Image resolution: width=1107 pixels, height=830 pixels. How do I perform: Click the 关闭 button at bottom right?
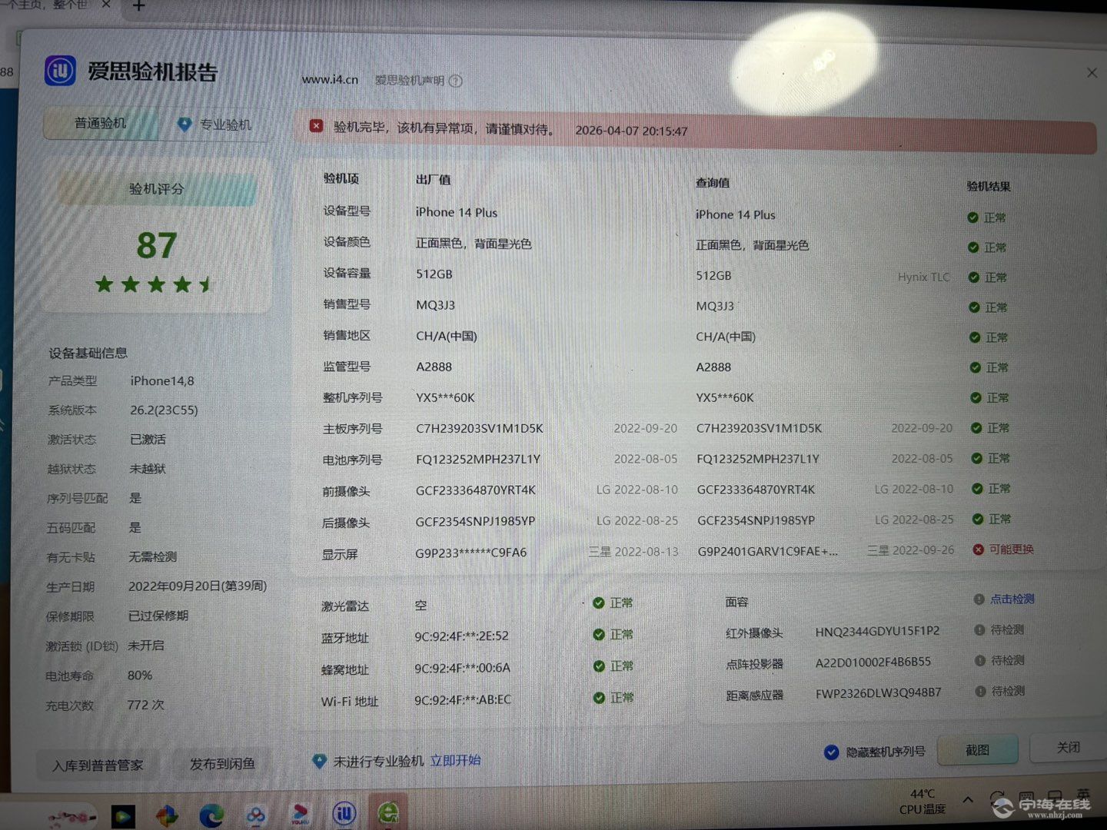click(x=1068, y=747)
